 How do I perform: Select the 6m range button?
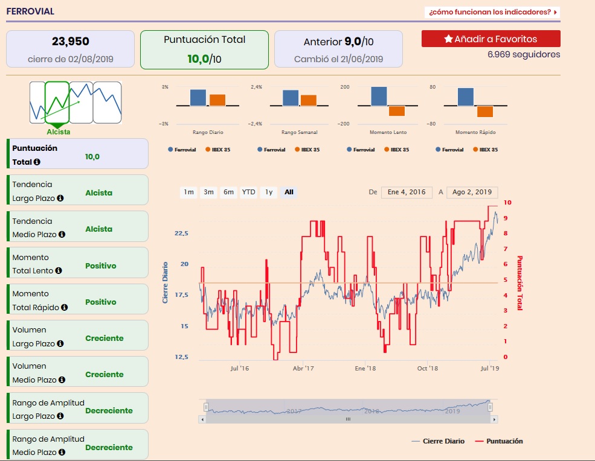(228, 192)
